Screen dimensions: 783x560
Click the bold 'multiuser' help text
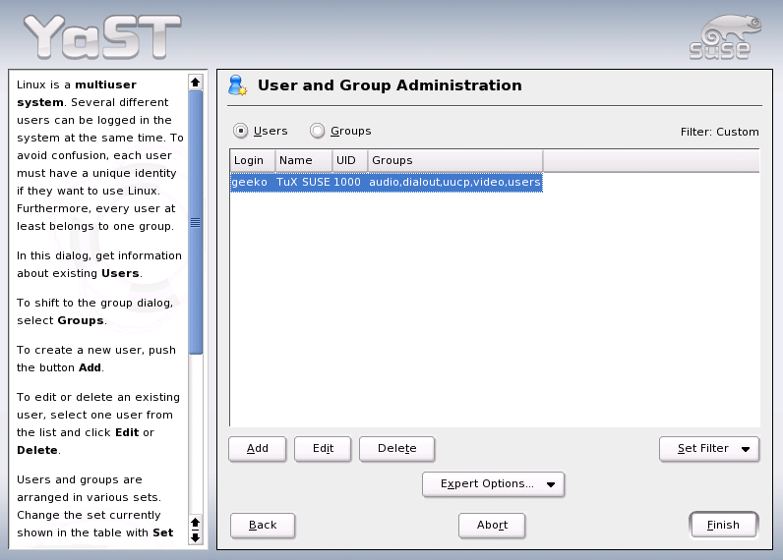click(x=105, y=84)
